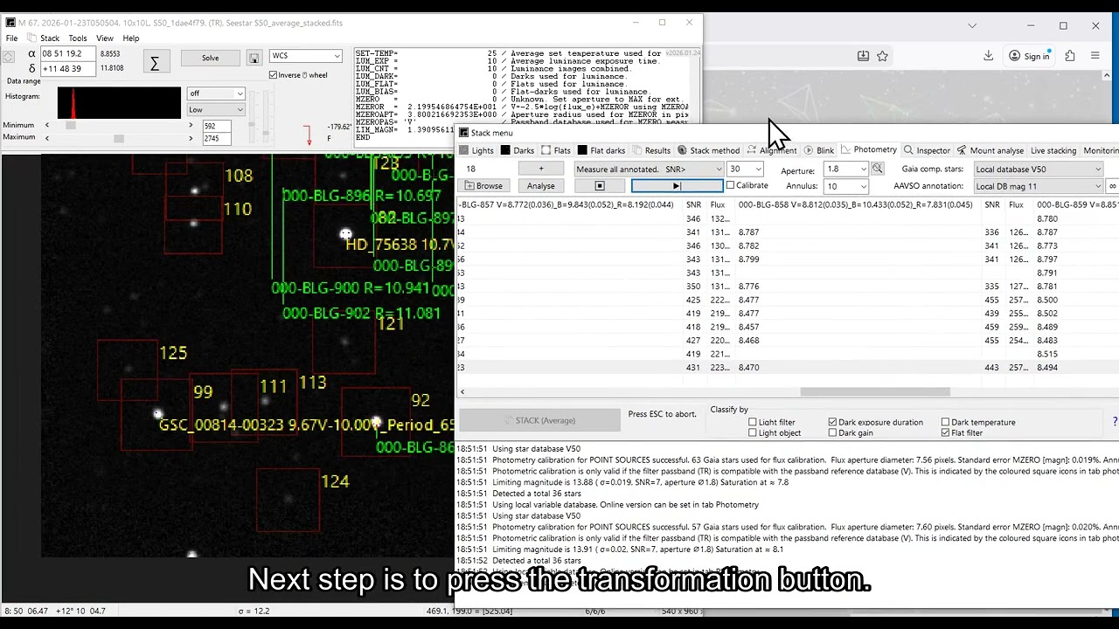Open the browser tab list chevron
Viewport: 1119px width, 629px height.
(x=972, y=26)
